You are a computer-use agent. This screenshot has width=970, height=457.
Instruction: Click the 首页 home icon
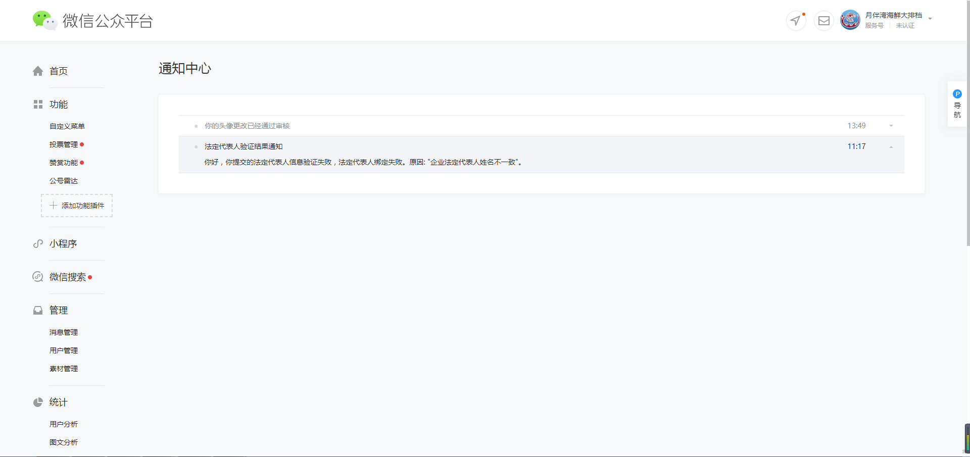[38, 71]
